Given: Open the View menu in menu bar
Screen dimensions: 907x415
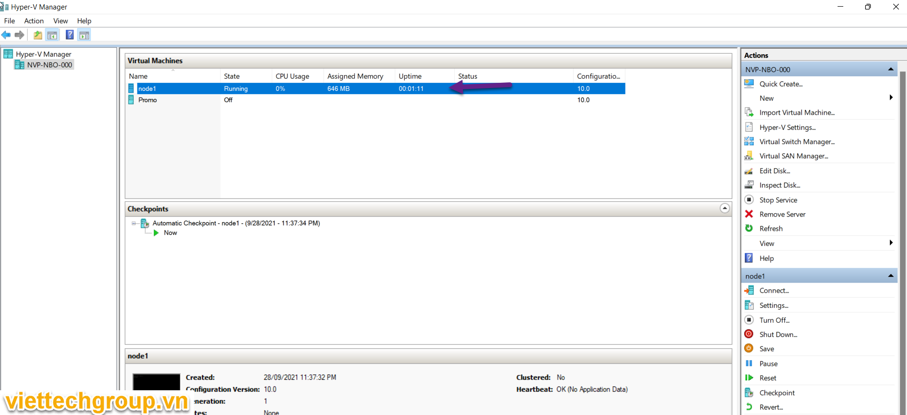Looking at the screenshot, I should pyautogui.click(x=60, y=21).
